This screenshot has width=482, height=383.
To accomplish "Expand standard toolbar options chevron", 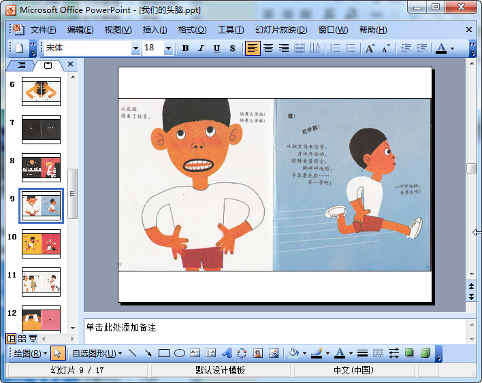I will point(33,48).
